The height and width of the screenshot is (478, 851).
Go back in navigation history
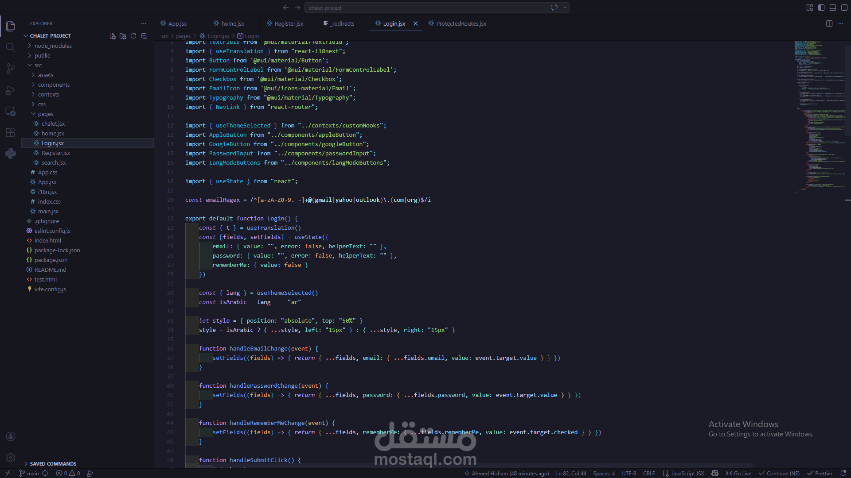coord(286,8)
